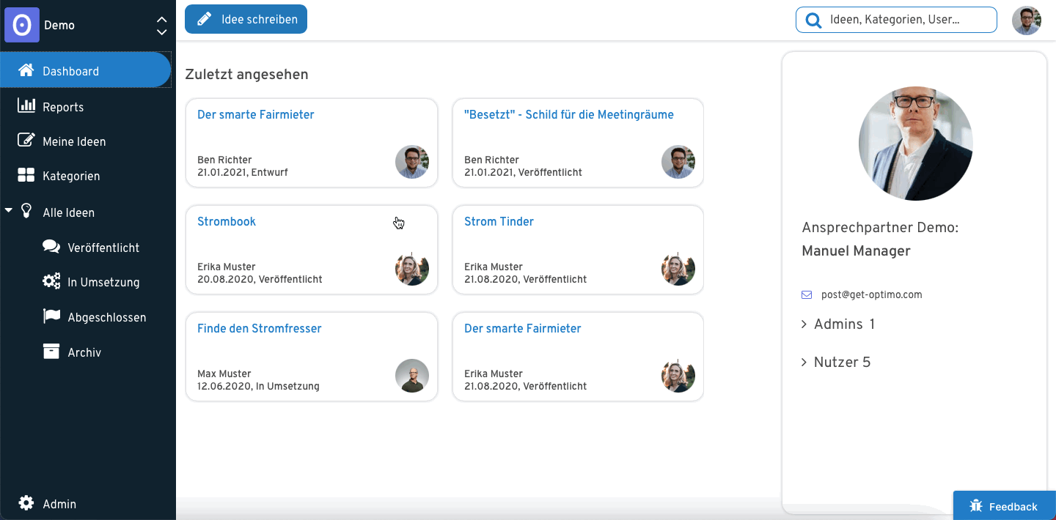Click the Abgeschlossen flag icon
The width and height of the screenshot is (1056, 520).
point(51,316)
